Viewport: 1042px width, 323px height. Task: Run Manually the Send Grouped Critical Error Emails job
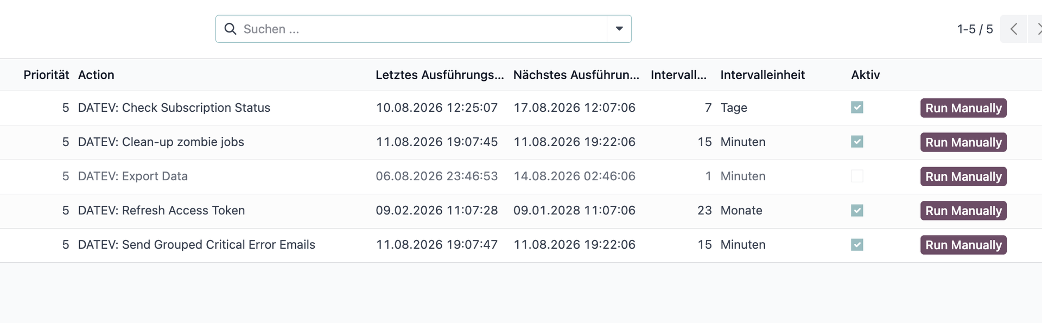pyautogui.click(x=963, y=245)
